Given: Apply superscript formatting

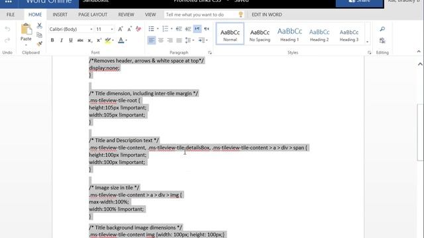Looking at the screenshot, I should pyautogui.click(x=99, y=40).
